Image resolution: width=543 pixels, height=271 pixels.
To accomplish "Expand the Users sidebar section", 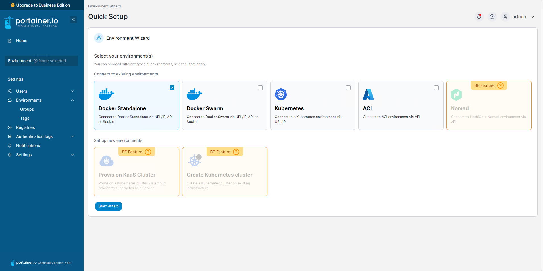I will pos(72,91).
